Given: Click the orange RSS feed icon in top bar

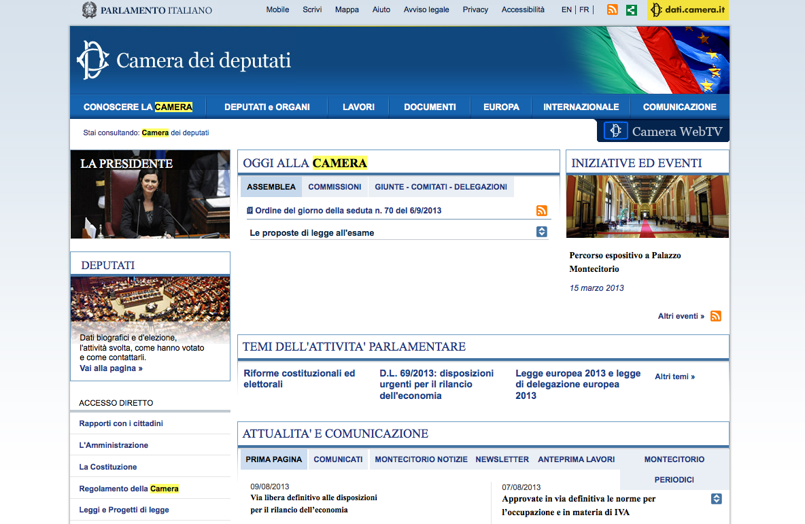Looking at the screenshot, I should coord(613,10).
